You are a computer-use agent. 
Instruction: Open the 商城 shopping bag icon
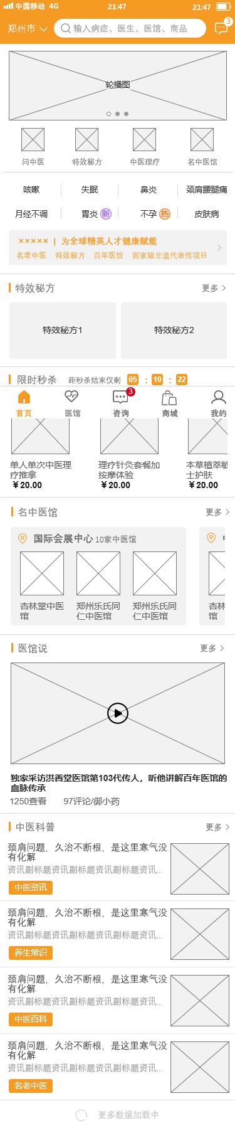tap(169, 398)
